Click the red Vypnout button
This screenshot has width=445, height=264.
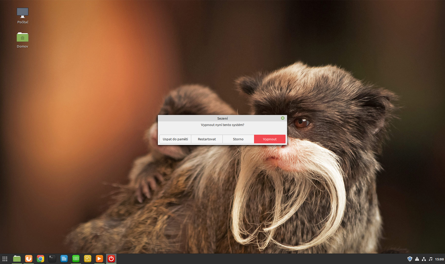pyautogui.click(x=270, y=139)
